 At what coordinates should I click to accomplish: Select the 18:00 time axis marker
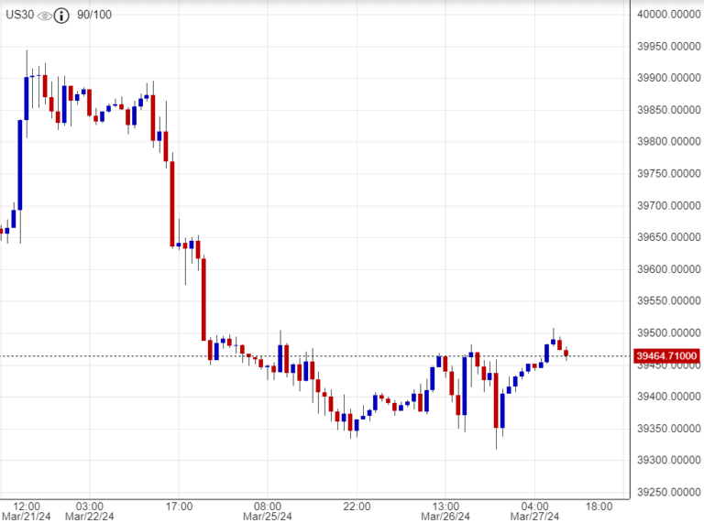point(599,506)
